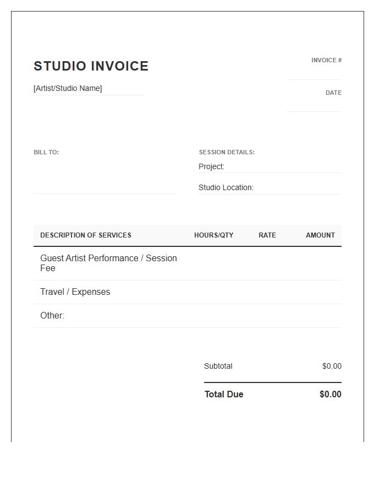Click the Subtotal $0.00 value

point(332,366)
